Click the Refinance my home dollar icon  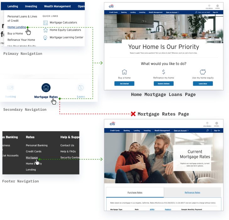164,72
